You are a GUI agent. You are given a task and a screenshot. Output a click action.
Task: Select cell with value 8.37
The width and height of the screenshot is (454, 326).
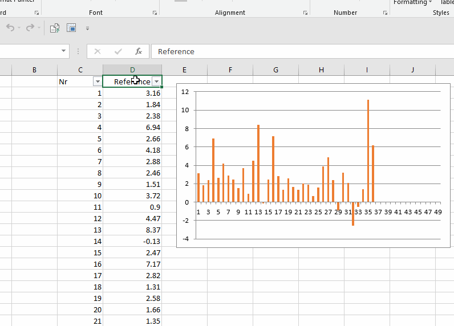(132, 230)
